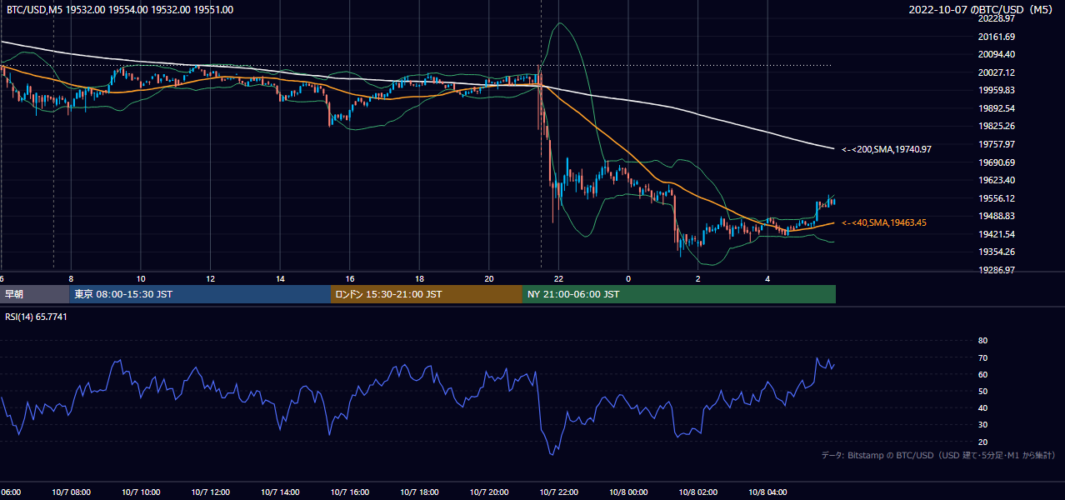Select the 東京 08:00-15:30 JST session bar
Viewport: 1065px width, 500px height.
click(x=200, y=294)
